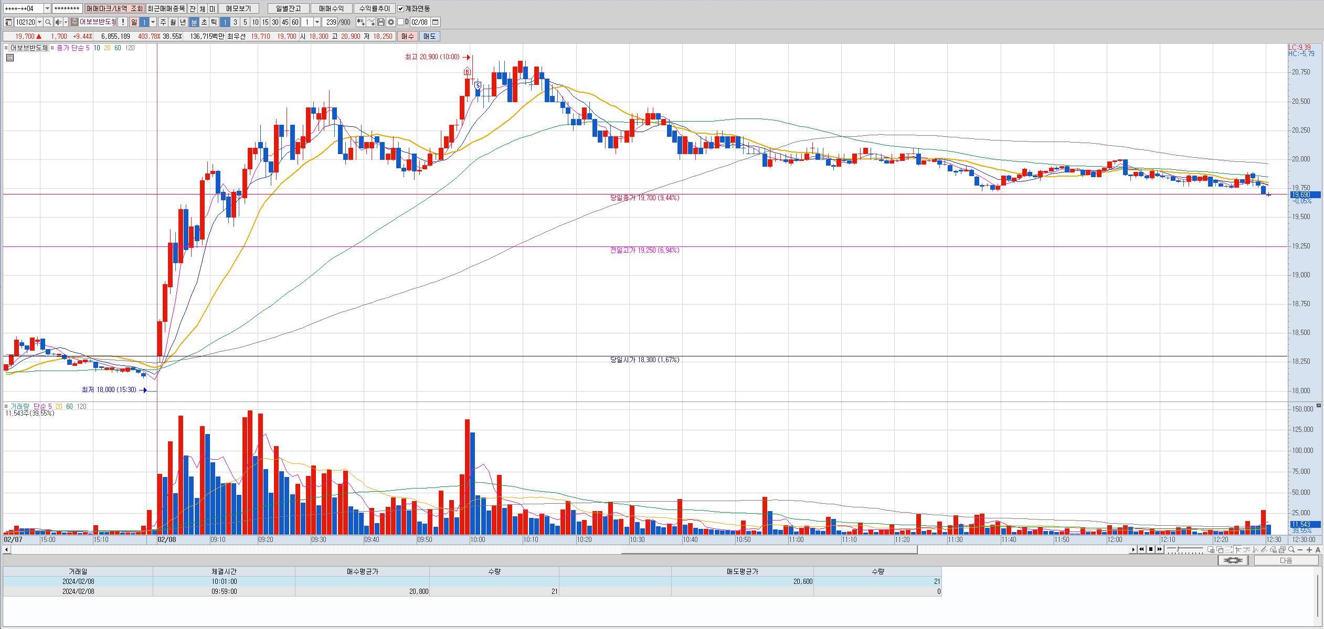1324x629 pixels.
Task: Toggle the 계좌연동 checkbox
Action: [x=401, y=8]
